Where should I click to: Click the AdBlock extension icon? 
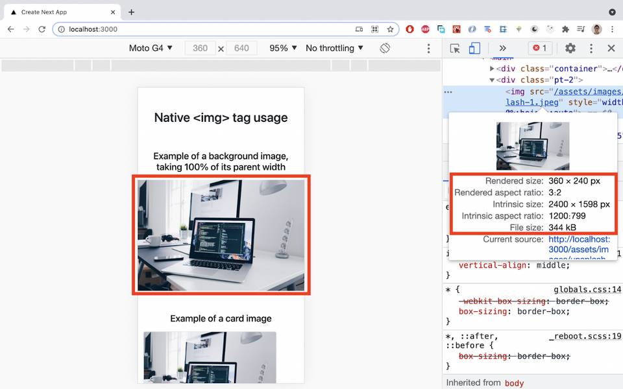click(x=425, y=29)
